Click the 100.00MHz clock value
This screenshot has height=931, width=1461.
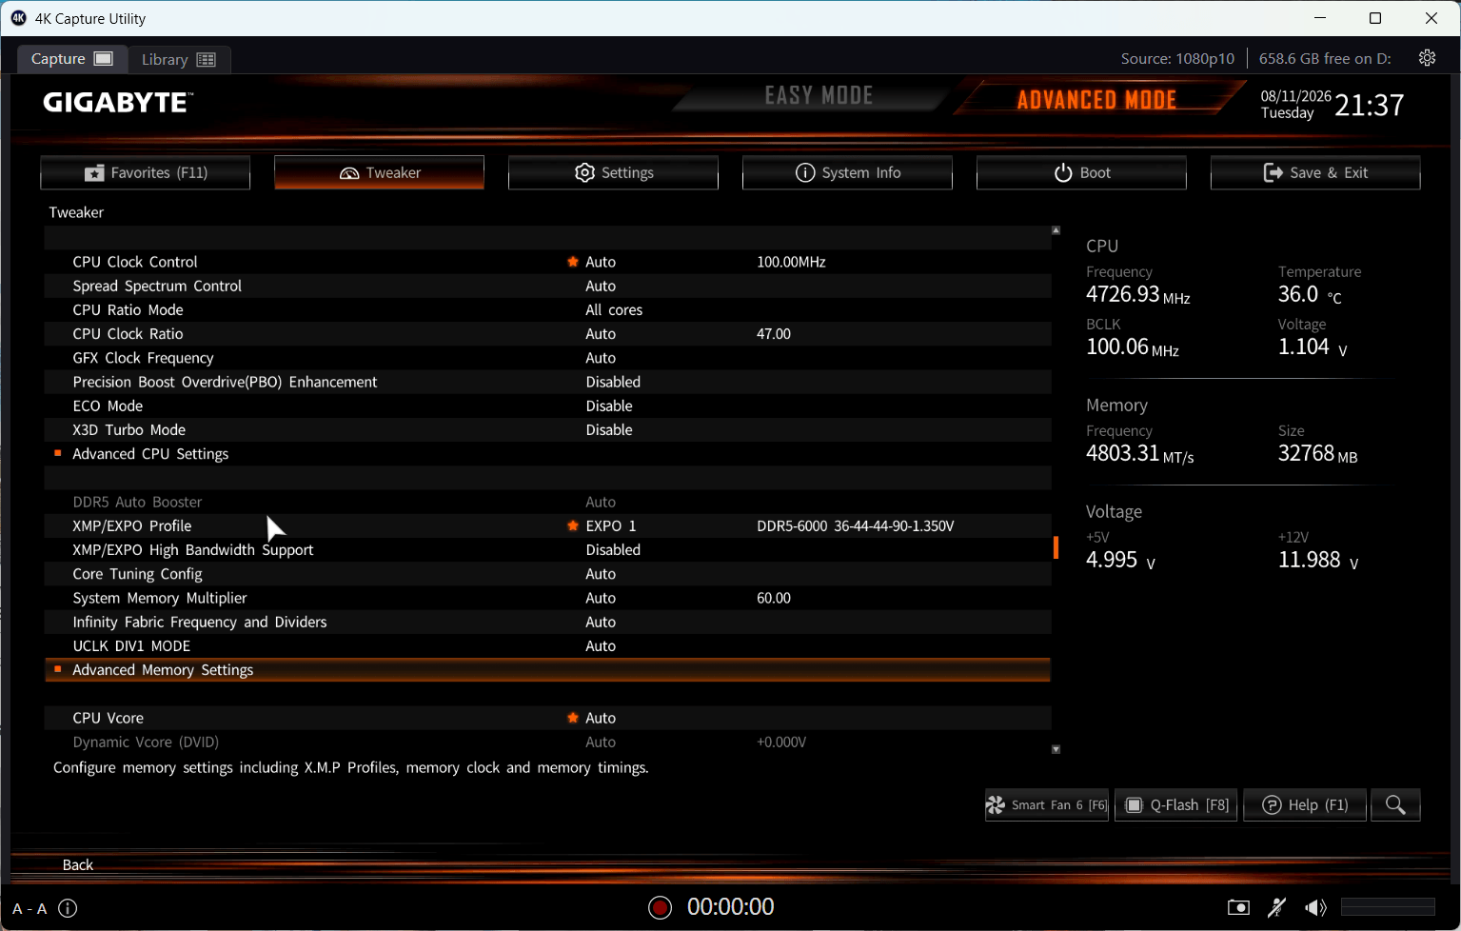[791, 262]
